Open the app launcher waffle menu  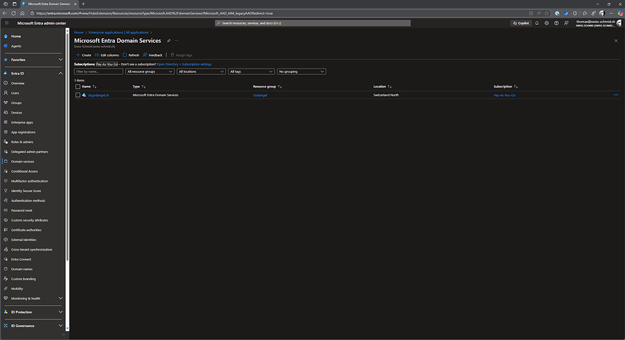[6, 23]
